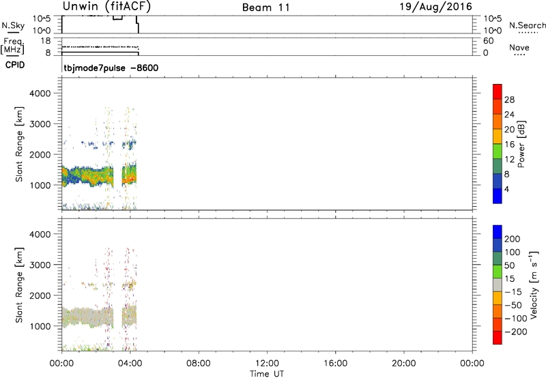Click the "16:00" time tick label

click(x=335, y=364)
